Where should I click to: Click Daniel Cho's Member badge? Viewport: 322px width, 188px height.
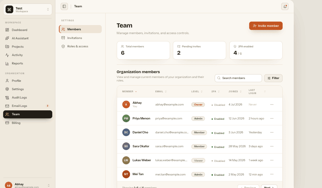tap(199, 133)
